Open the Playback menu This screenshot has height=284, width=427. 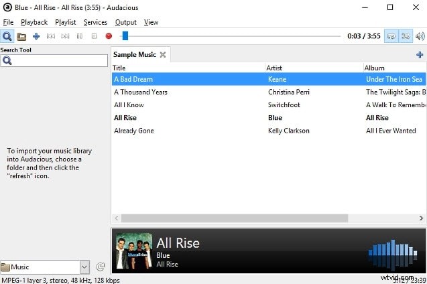tap(34, 22)
